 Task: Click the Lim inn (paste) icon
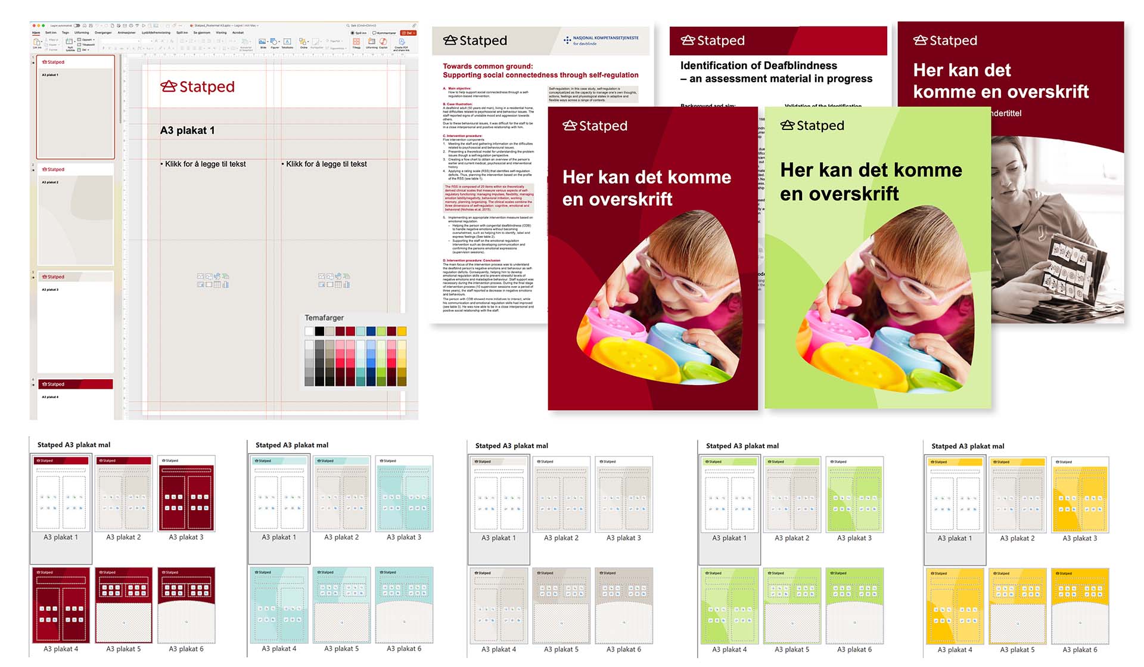pyautogui.click(x=37, y=42)
